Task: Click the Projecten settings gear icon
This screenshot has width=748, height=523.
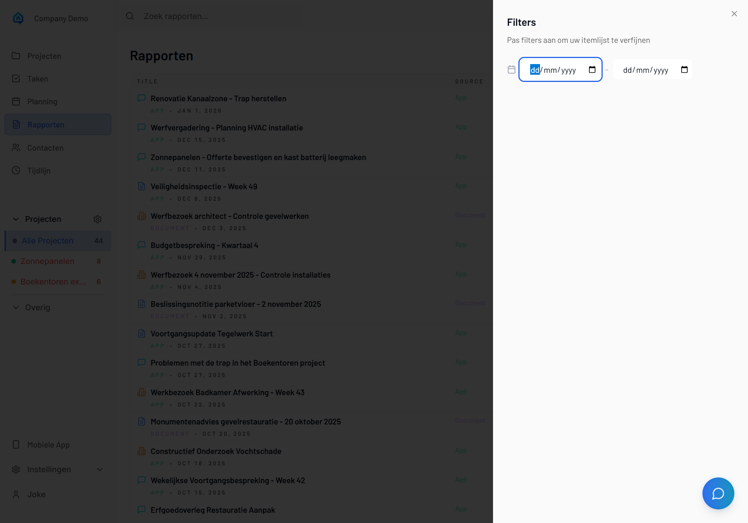Action: (x=98, y=219)
